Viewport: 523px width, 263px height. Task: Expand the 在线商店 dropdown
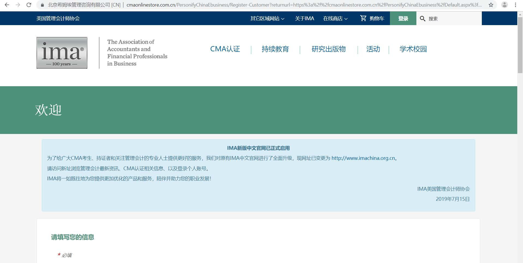[335, 18]
